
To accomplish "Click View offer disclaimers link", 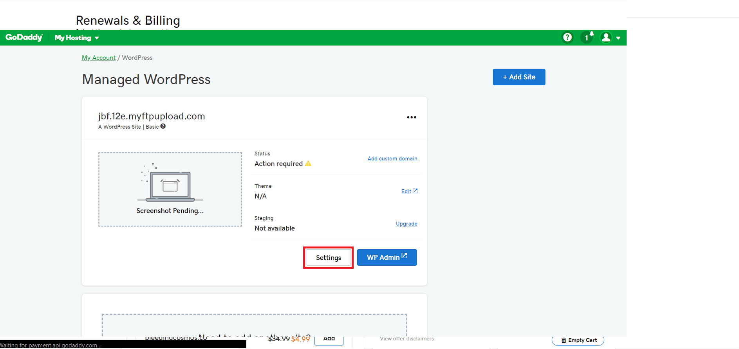I will pyautogui.click(x=407, y=339).
